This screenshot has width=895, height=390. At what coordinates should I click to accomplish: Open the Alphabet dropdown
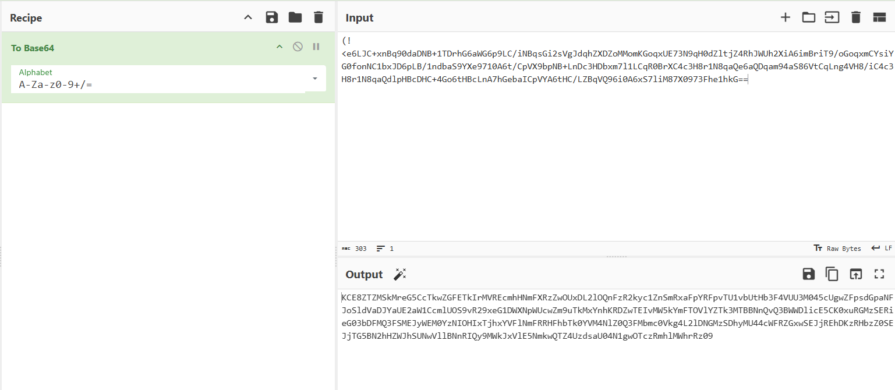point(315,79)
